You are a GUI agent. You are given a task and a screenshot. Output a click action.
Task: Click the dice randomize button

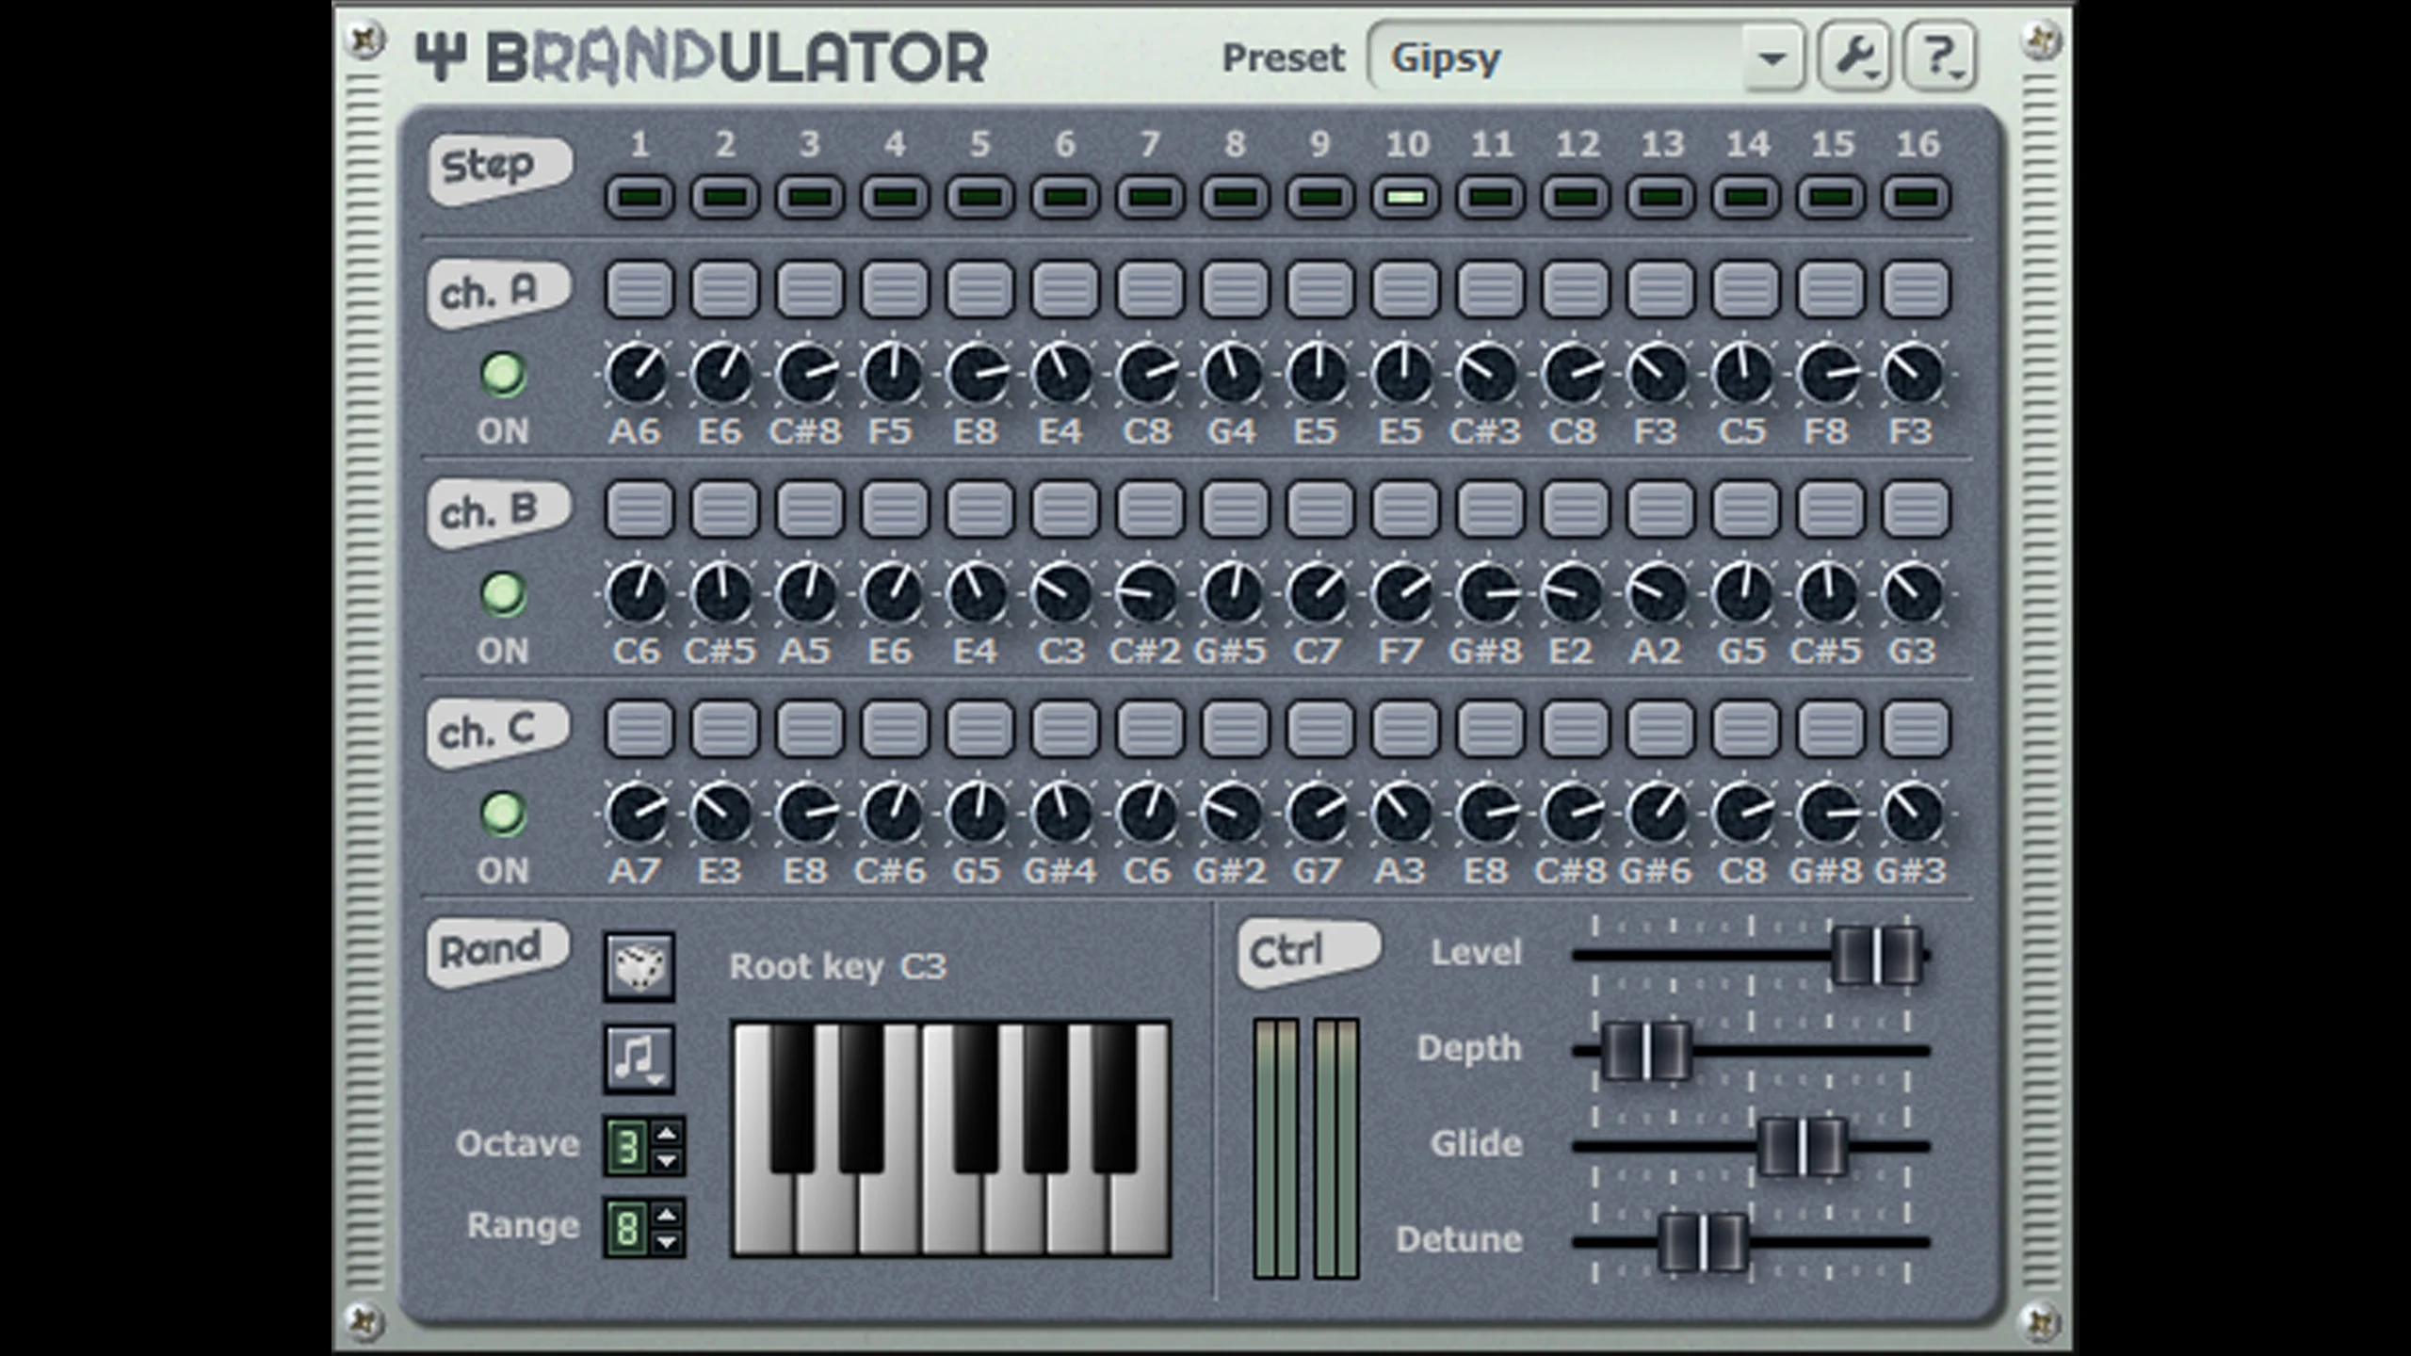coord(639,966)
